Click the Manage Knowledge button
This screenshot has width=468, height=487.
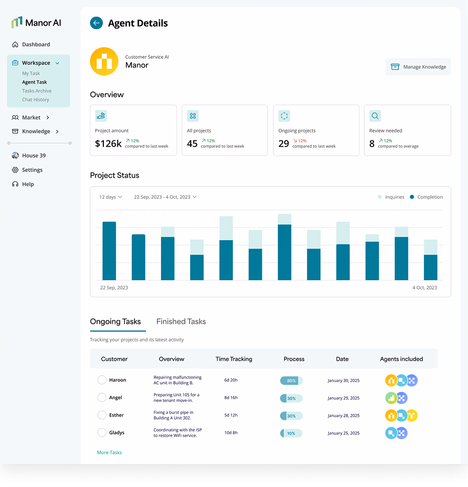[x=418, y=67]
